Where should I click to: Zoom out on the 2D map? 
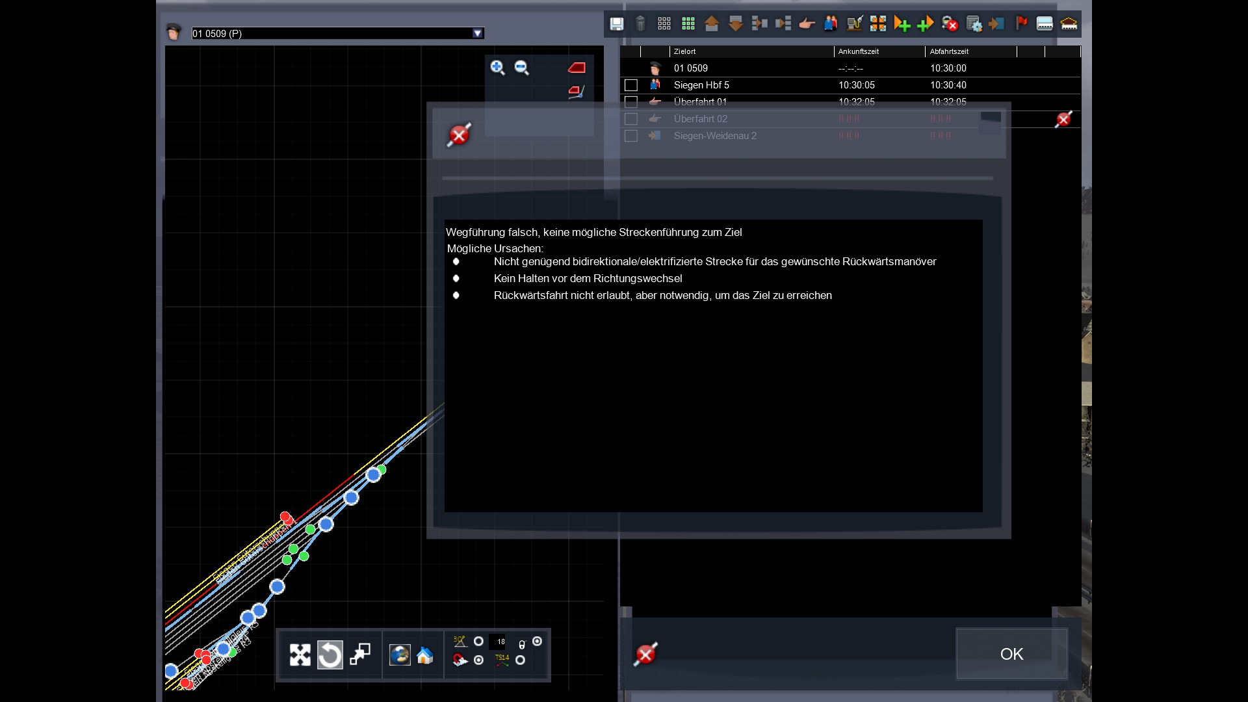click(x=521, y=68)
